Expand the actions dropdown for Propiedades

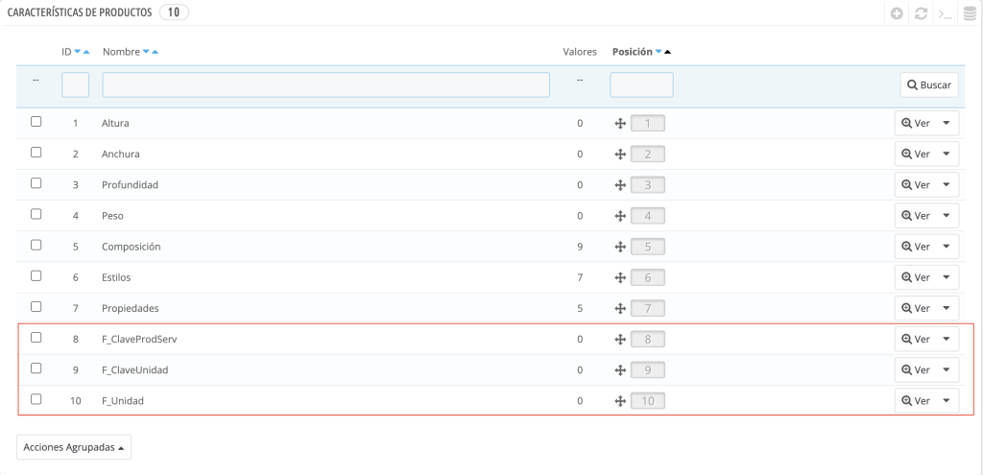coord(947,308)
